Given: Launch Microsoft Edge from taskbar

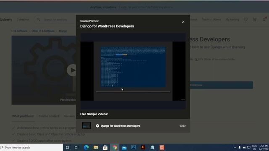Looking at the screenshot, I should tap(86, 147).
